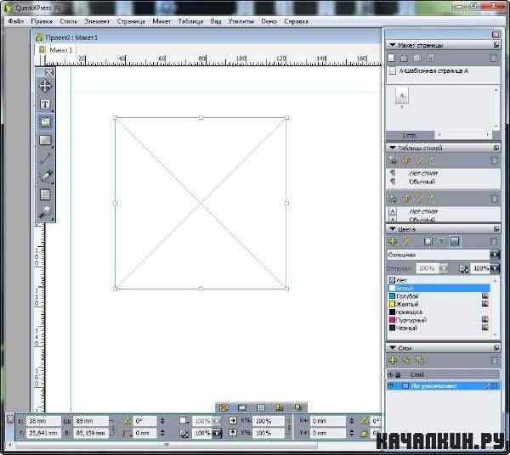
Task: Click frame color icon in Colors panel
Action: 428,241
